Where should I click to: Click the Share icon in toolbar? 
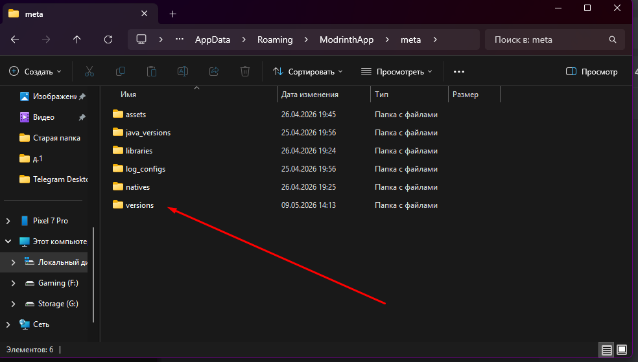[214, 71]
